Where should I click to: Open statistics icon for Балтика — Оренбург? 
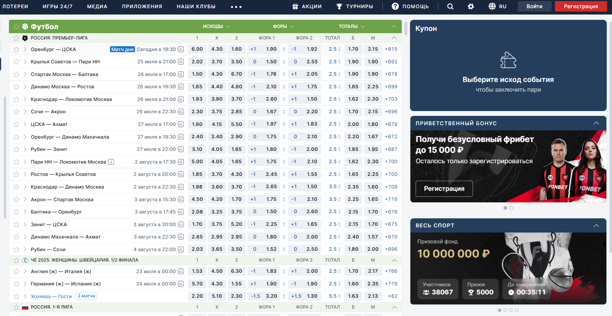(181, 212)
